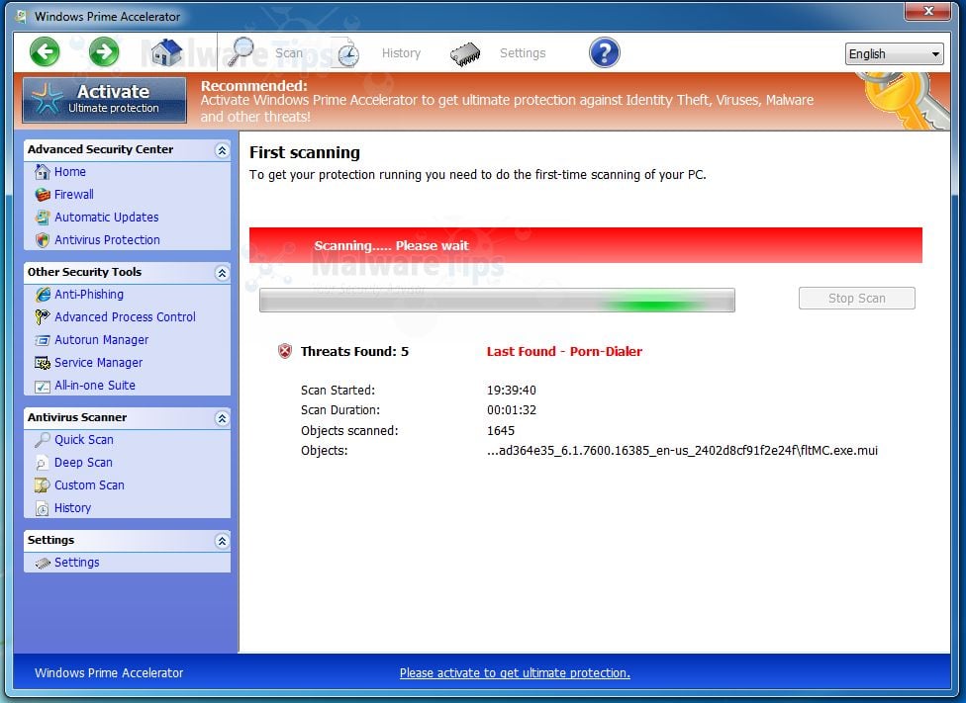Click the scanned file path ending fltMC.exe.mui

pos(682,451)
